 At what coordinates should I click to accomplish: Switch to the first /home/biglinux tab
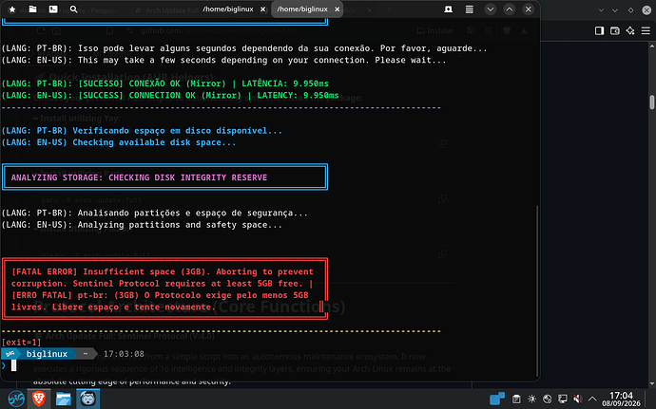[228, 9]
